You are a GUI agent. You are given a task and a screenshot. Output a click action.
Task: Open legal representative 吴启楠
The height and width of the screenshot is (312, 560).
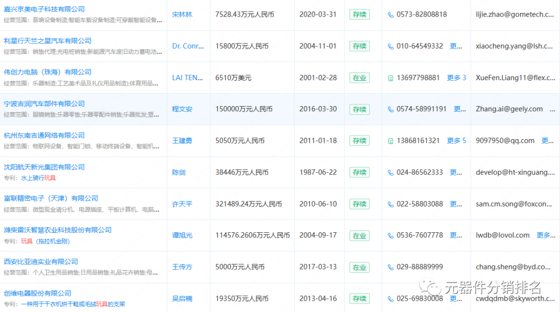click(182, 299)
